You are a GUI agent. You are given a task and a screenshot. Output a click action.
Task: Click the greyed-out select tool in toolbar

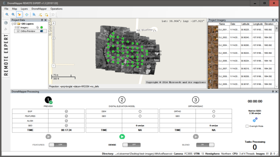(53, 14)
